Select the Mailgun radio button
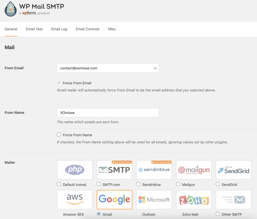Screen dimensions: 257x219 (178, 184)
